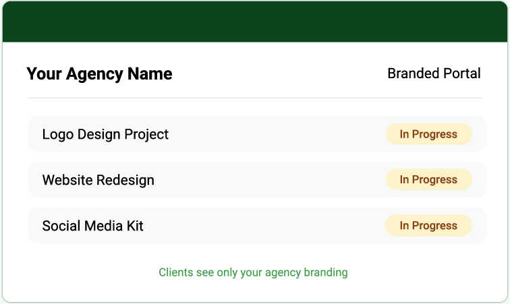Open the Website Redesign title
The height and width of the screenshot is (304, 510).
(98, 180)
